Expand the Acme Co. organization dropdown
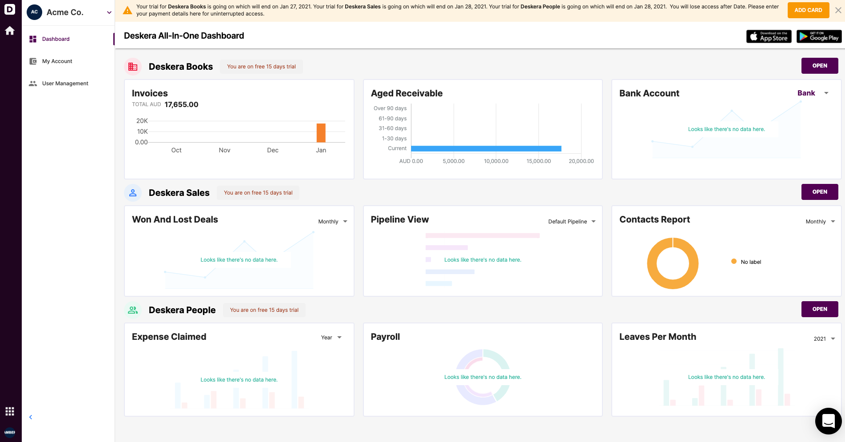 (x=109, y=12)
